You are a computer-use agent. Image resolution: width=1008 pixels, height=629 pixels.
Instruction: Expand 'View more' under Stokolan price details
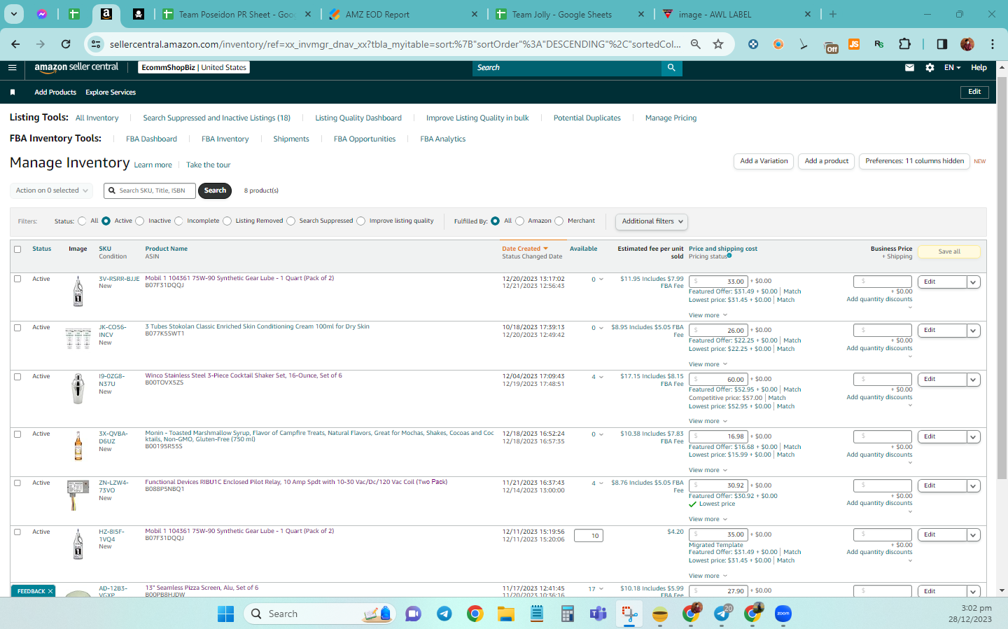point(708,364)
